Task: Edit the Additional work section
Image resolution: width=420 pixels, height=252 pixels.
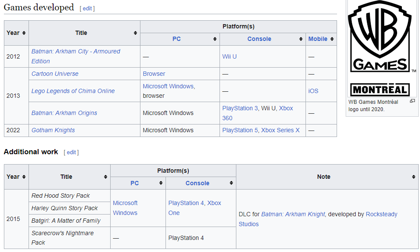Action: click(71, 152)
